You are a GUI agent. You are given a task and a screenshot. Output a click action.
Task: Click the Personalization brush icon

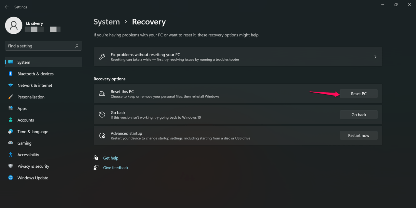(x=10, y=97)
